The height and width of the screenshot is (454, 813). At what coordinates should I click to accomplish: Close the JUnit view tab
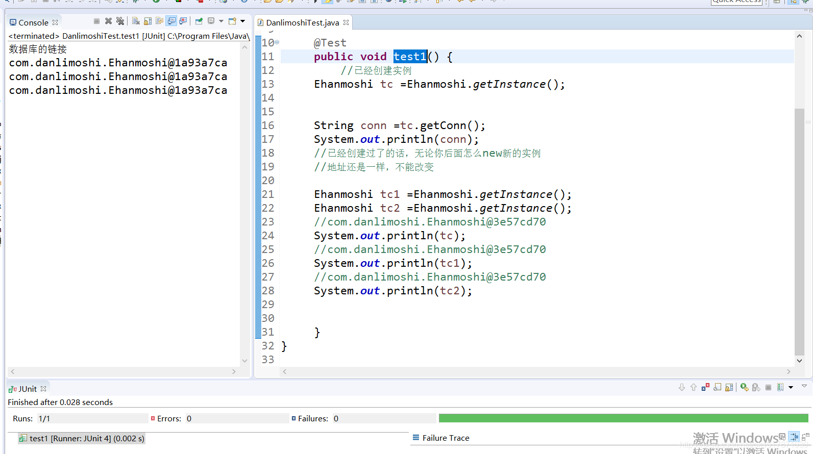coord(43,389)
